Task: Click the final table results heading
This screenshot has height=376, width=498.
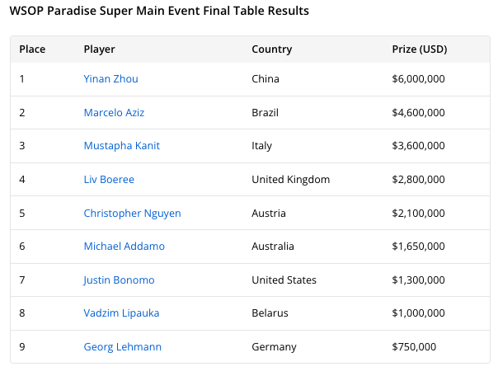Action: coord(159,12)
